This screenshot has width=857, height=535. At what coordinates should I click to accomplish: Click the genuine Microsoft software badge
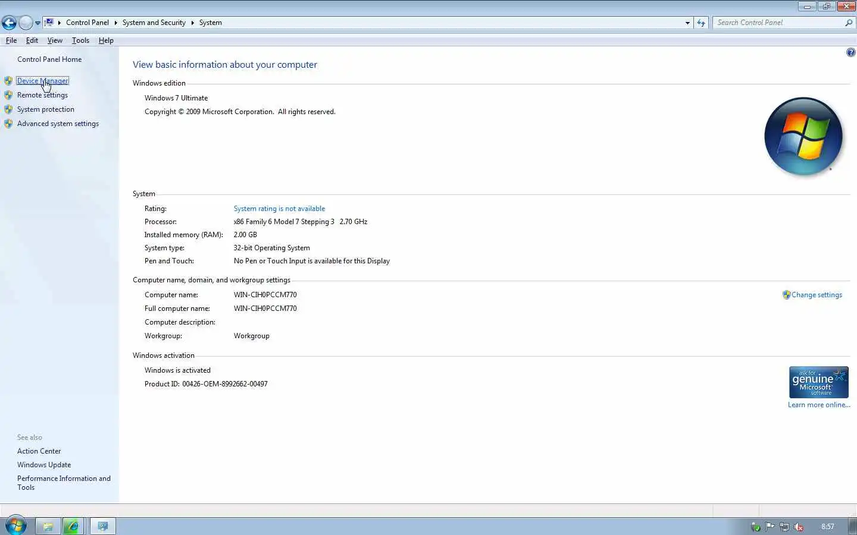819,382
